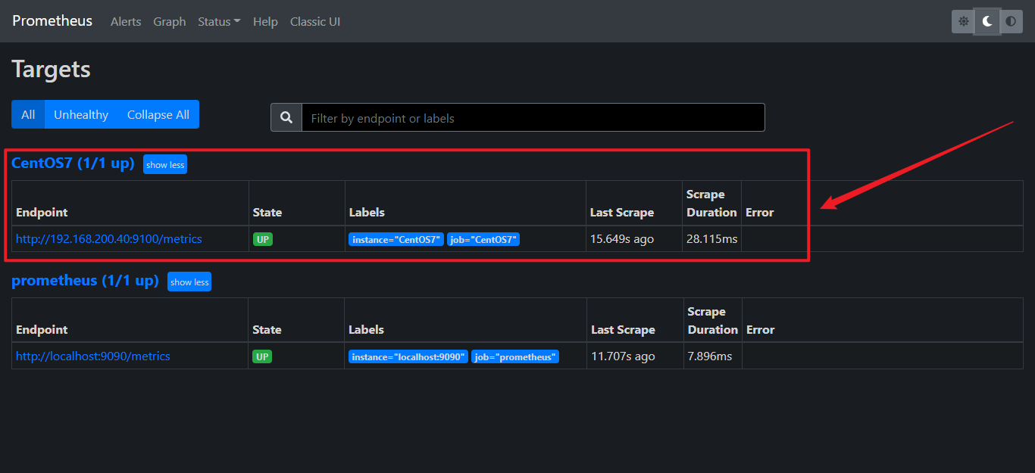
Task: Go to Alerts page
Action: (x=126, y=21)
